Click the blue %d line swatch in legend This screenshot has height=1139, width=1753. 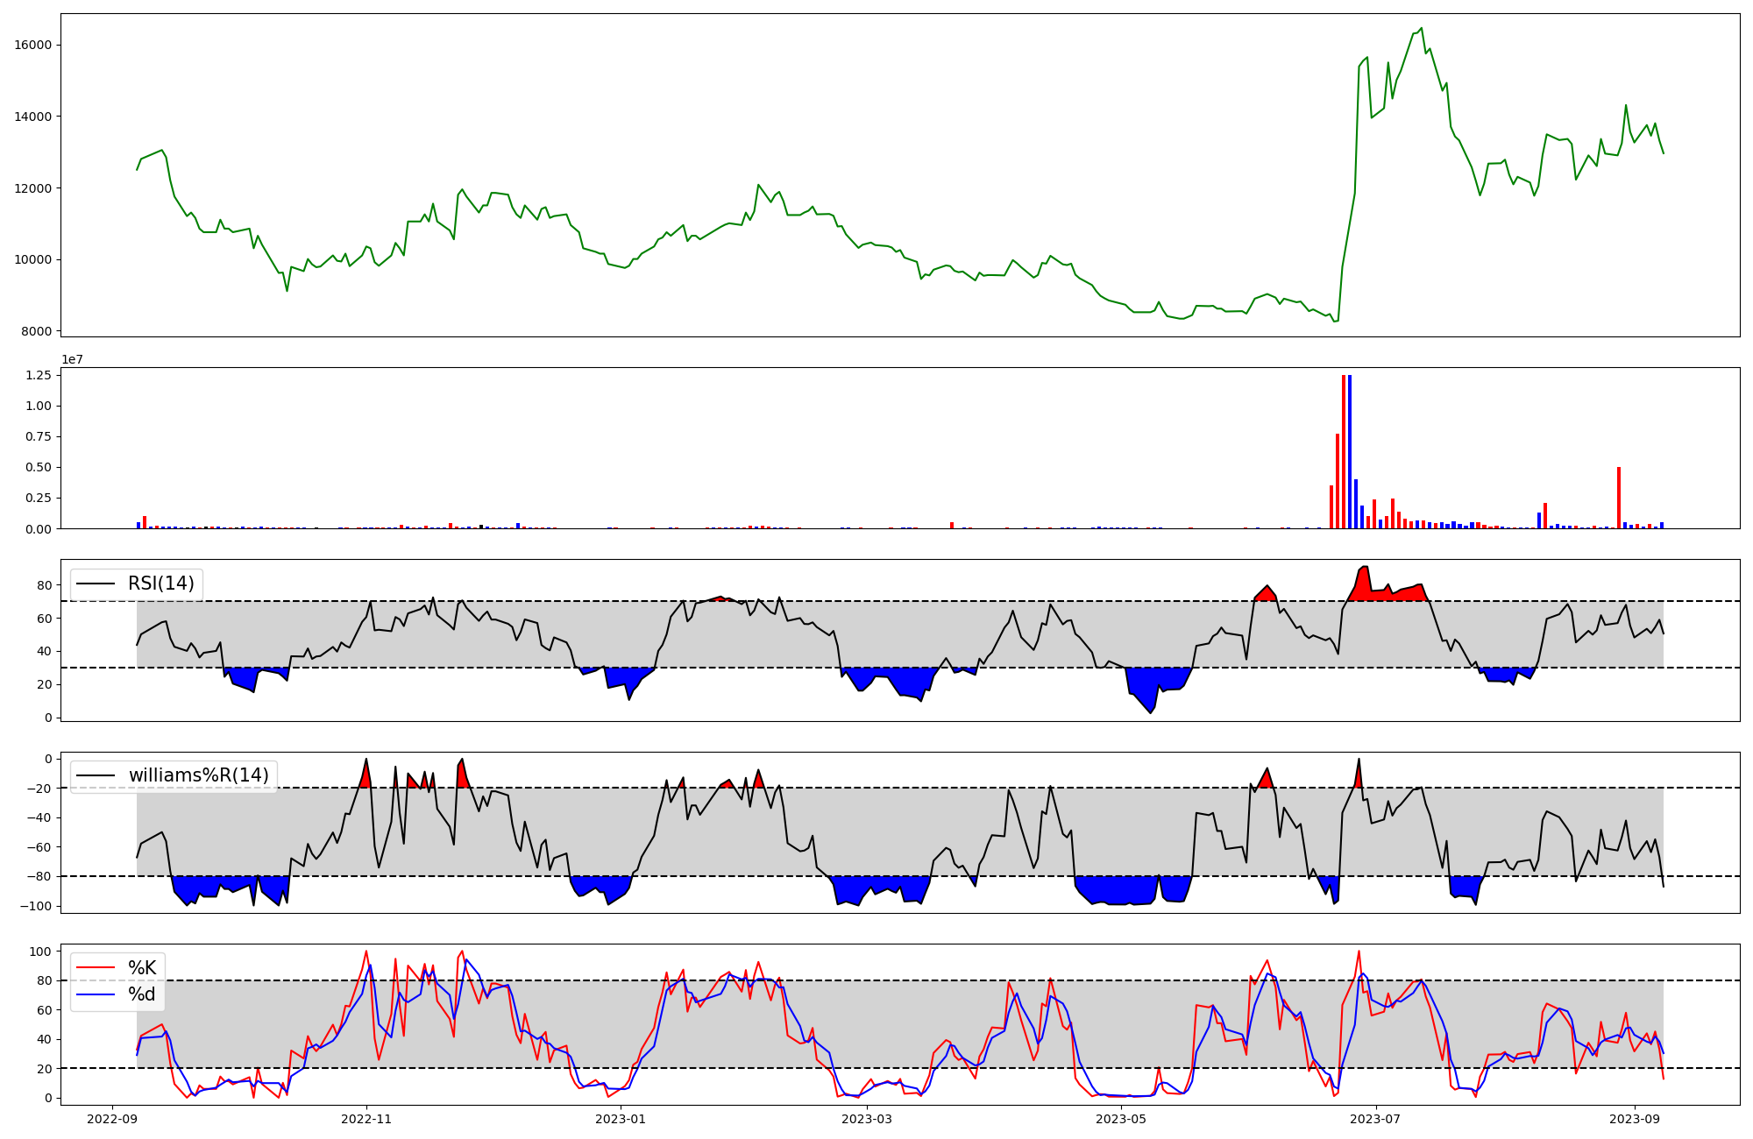96,994
